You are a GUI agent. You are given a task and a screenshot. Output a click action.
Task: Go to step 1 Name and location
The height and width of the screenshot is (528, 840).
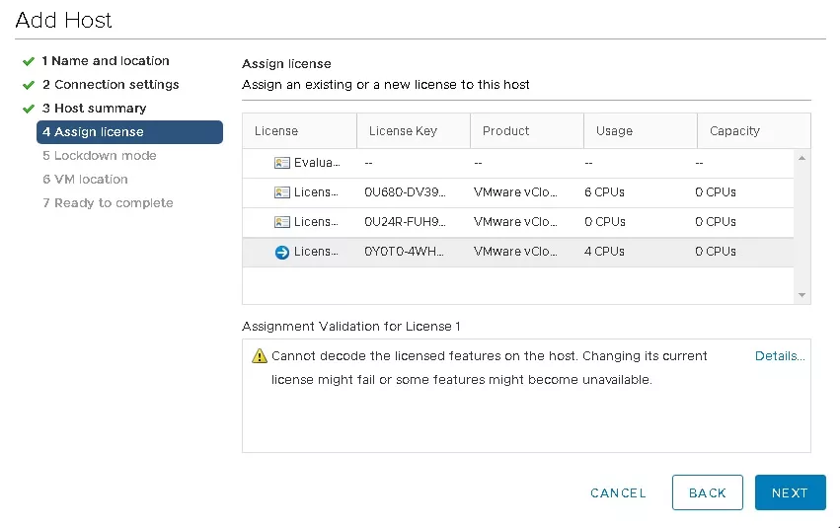106,61
